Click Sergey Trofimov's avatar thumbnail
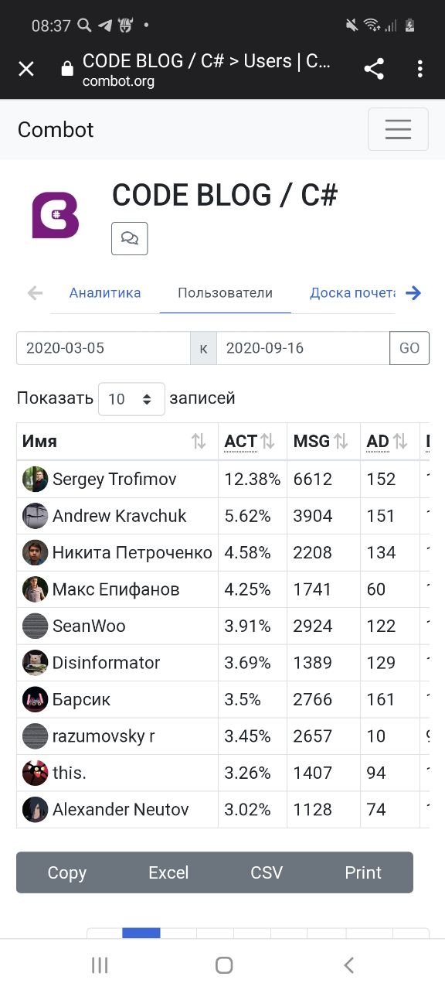This screenshot has width=445, height=990. click(x=35, y=479)
